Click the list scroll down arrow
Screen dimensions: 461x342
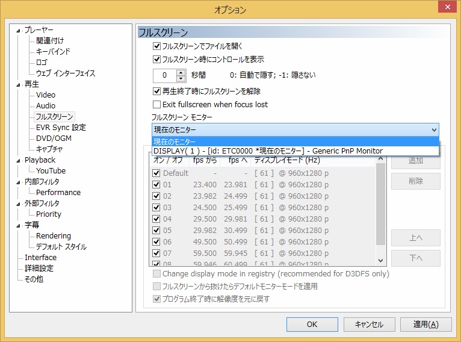point(380,261)
